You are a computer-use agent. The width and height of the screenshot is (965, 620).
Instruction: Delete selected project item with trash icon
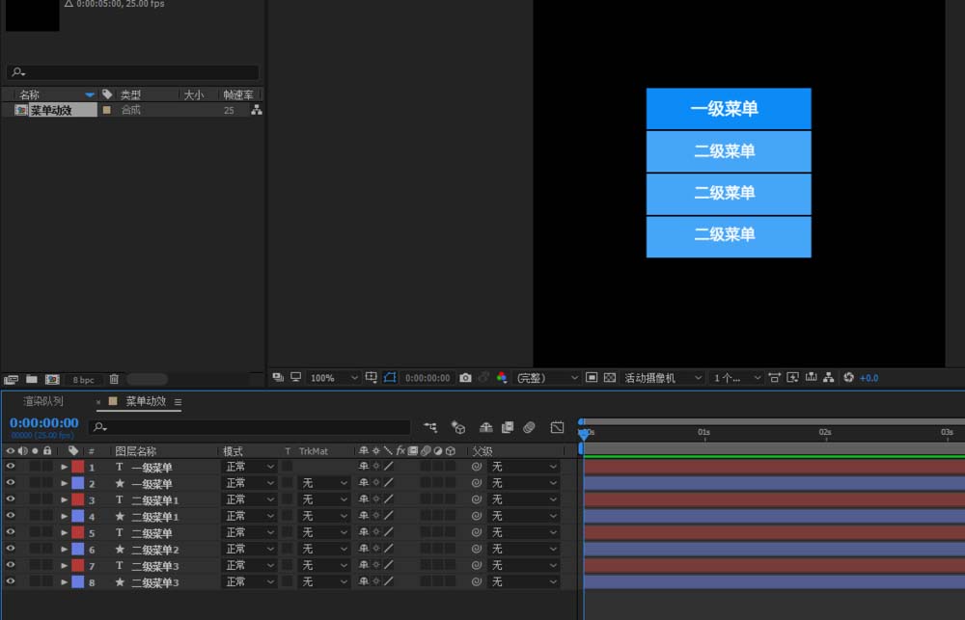coord(114,380)
